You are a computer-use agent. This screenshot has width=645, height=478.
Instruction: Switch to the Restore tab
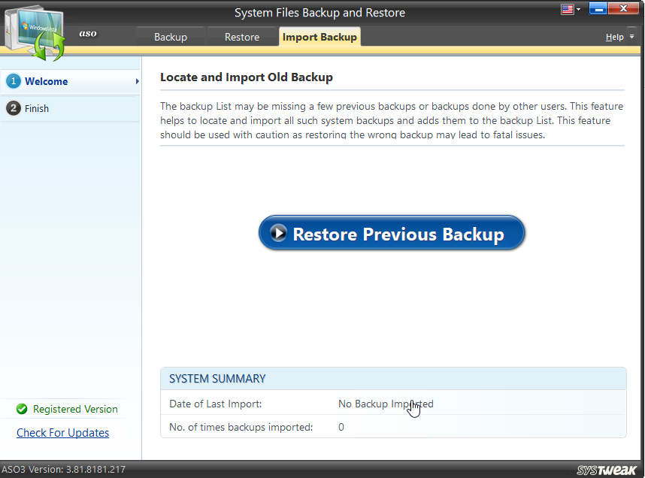click(241, 35)
